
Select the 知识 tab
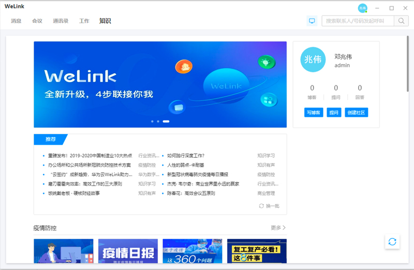click(x=105, y=21)
